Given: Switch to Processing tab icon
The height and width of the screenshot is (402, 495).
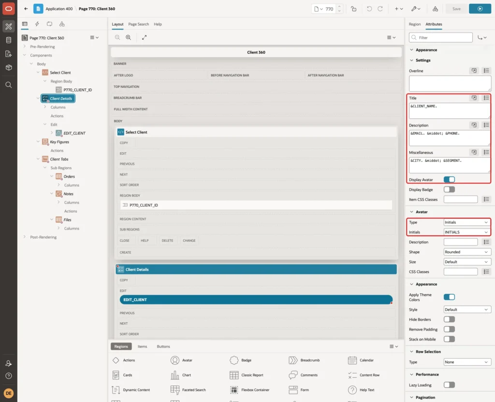Looking at the screenshot, I should [x=50, y=24].
